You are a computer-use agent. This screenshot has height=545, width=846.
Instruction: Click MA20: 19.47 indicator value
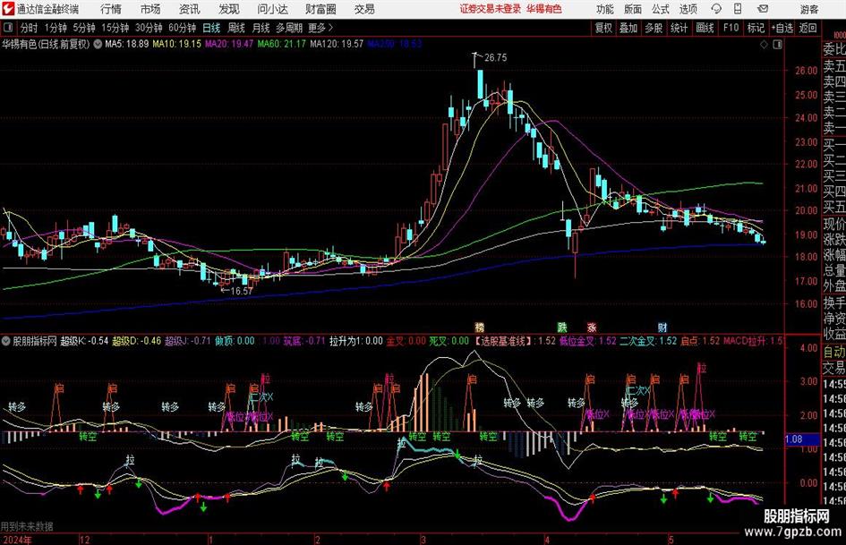[229, 44]
